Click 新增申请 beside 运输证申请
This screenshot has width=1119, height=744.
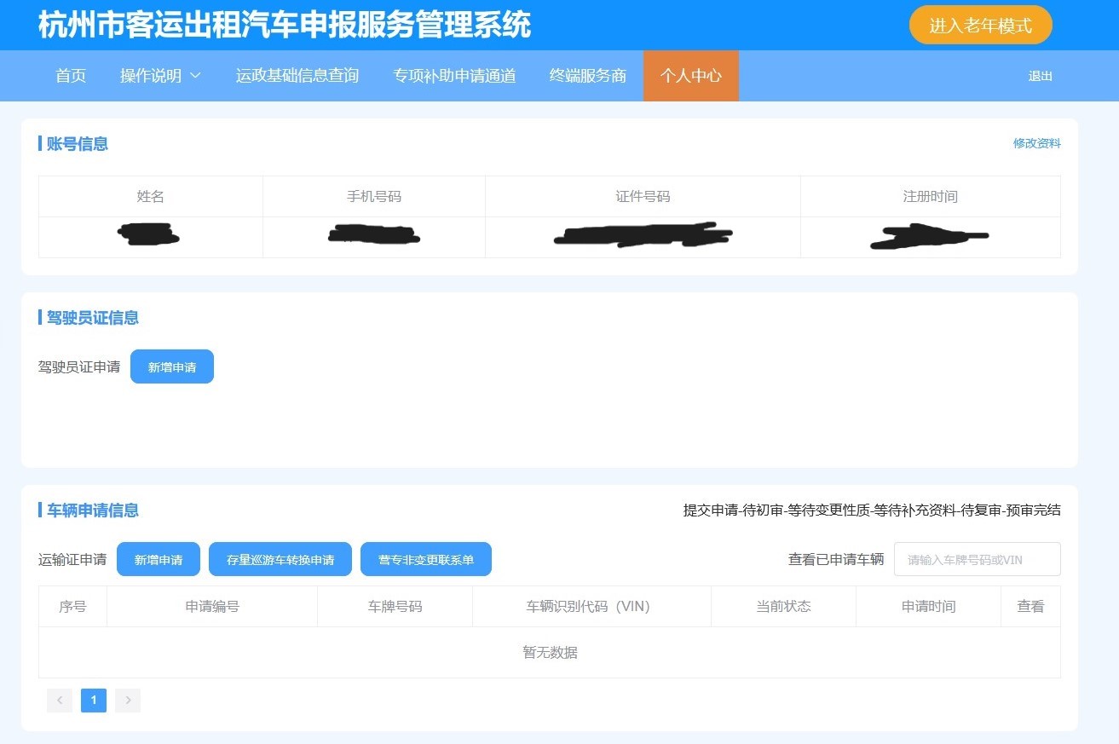(159, 560)
